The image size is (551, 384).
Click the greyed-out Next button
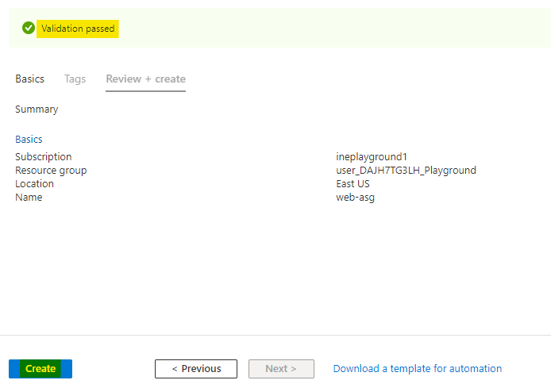(281, 369)
